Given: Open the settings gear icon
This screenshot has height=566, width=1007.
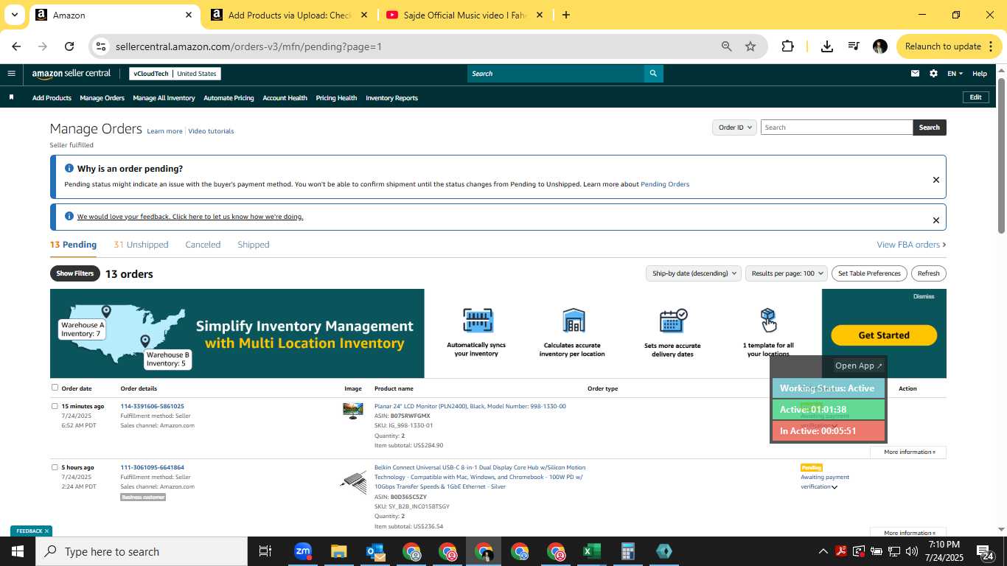Looking at the screenshot, I should 933,74.
